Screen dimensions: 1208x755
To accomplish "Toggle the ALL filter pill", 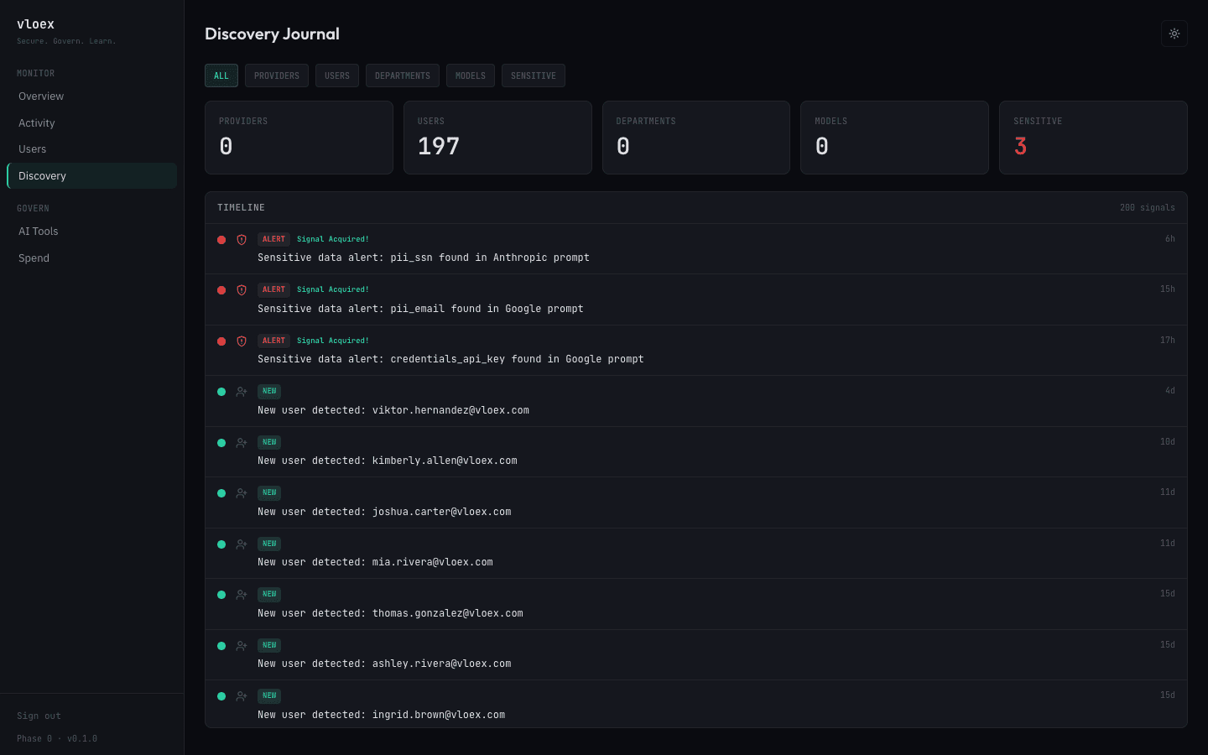I will tap(221, 75).
